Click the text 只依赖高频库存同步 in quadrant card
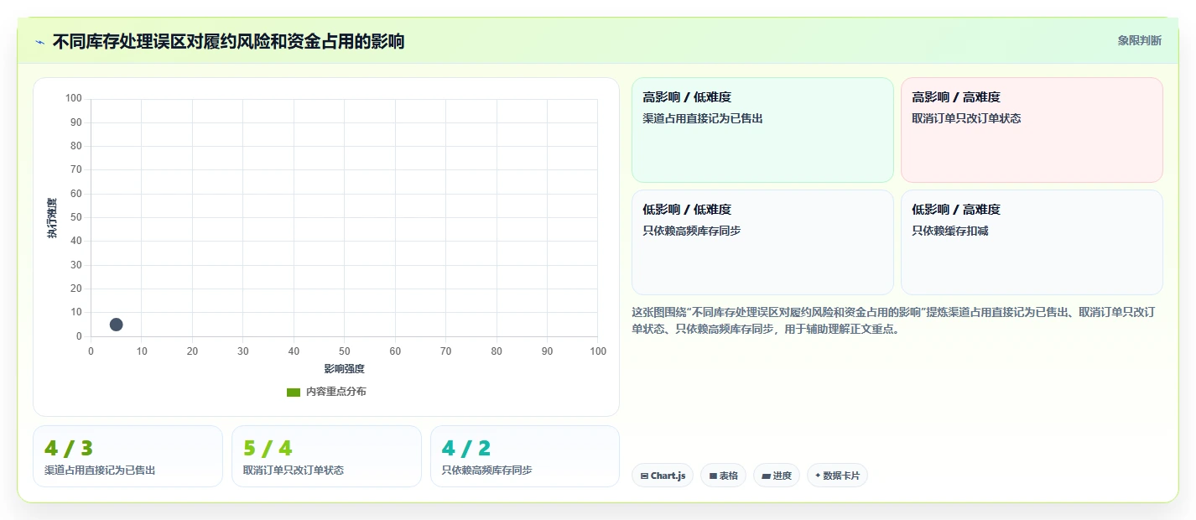Screen dimensions: 1196x520 (692, 231)
